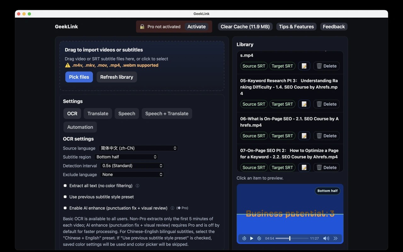The height and width of the screenshot is (252, 403).
Task: Switch to the Speech tab
Action: point(127,113)
